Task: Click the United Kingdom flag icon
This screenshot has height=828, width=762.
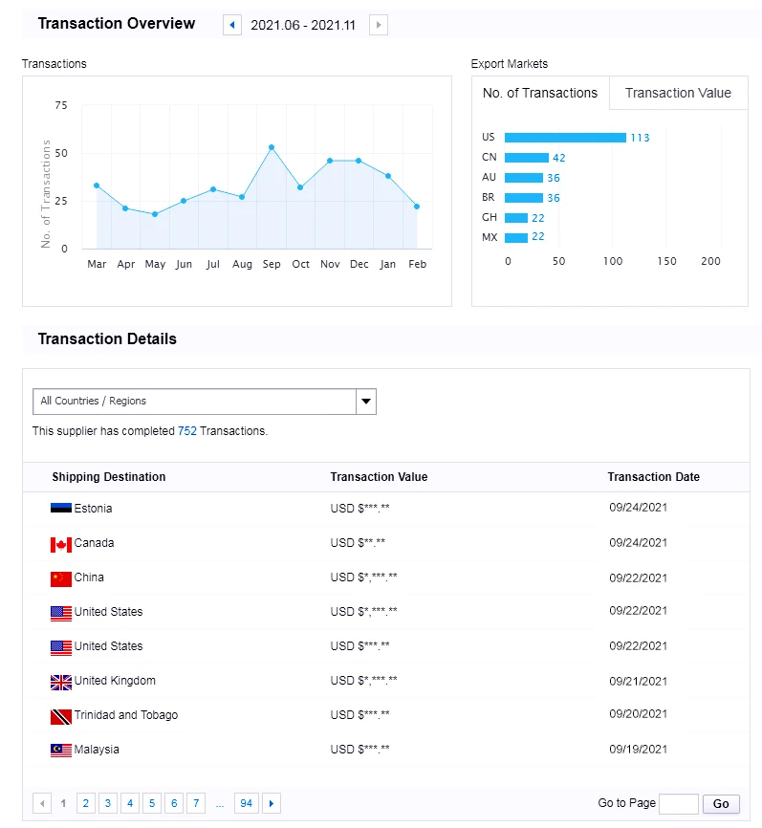Action: click(61, 682)
